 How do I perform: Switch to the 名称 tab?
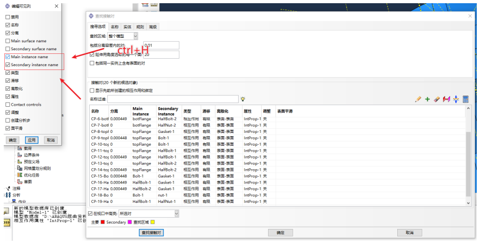pos(114,27)
